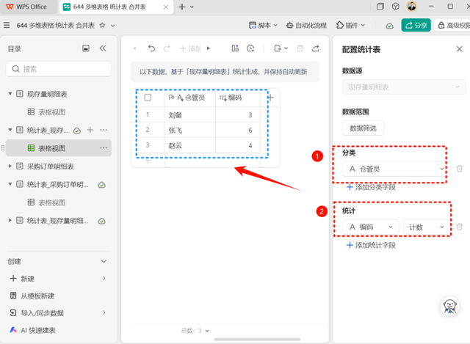Open the 新建 submenu
The width and height of the screenshot is (470, 344).
tap(58, 279)
